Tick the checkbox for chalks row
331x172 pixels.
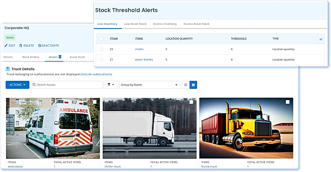pyautogui.click(x=101, y=49)
